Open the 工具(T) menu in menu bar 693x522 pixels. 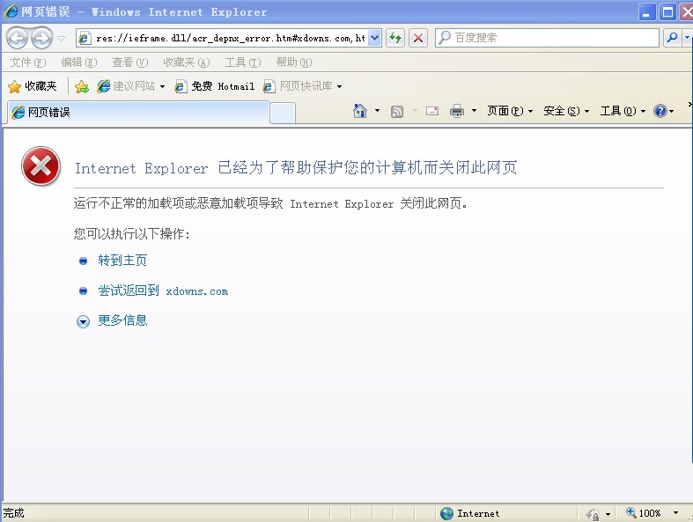(243, 62)
